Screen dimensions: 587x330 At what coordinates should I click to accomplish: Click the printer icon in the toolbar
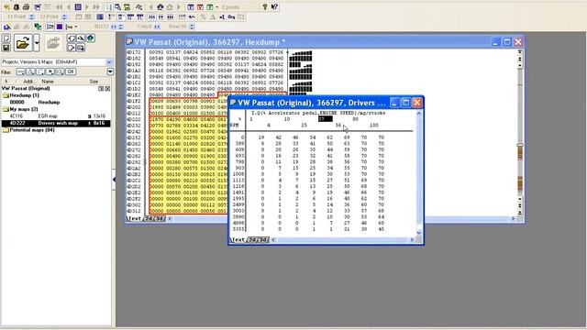coord(27,7)
